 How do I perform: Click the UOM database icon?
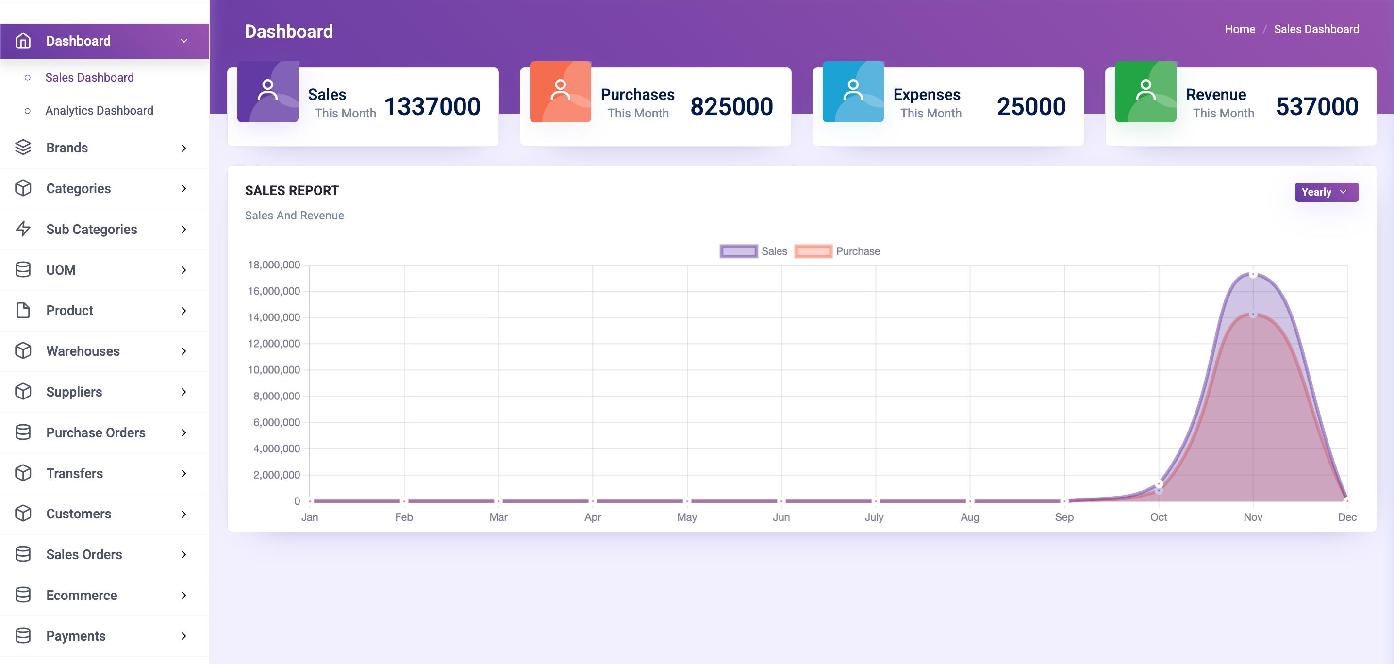click(23, 269)
